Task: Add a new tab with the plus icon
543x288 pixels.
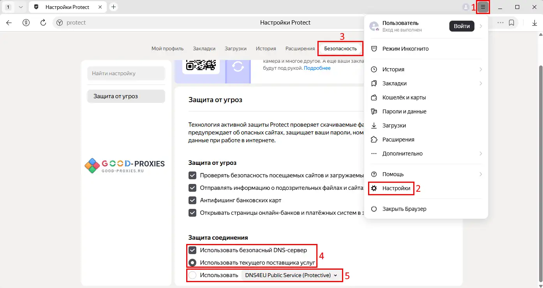Action: [x=113, y=7]
